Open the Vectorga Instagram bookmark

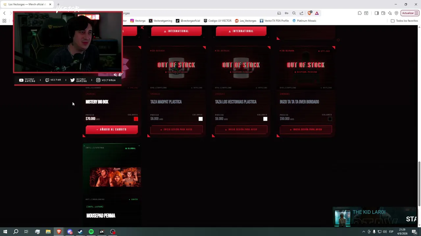pos(137,21)
